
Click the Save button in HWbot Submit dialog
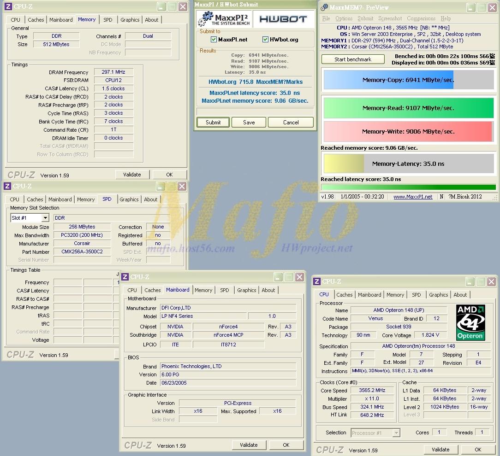tap(249, 122)
